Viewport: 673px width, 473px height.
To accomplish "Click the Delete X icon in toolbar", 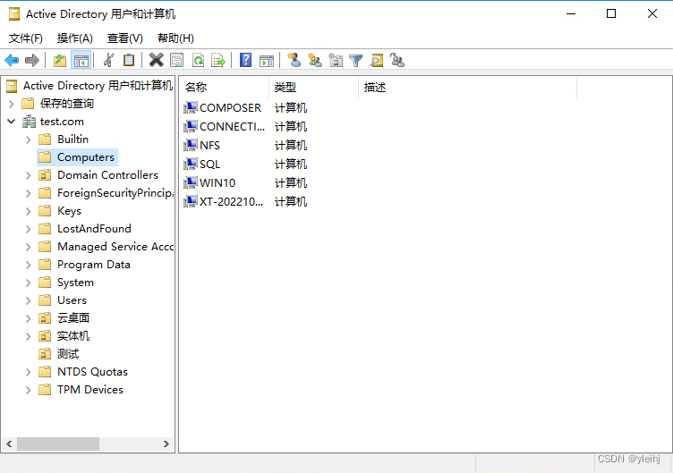I will (157, 61).
